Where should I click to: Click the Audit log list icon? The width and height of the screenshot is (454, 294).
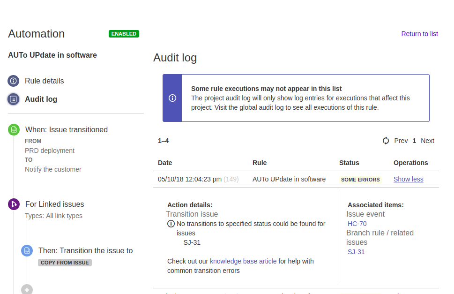tap(13, 99)
